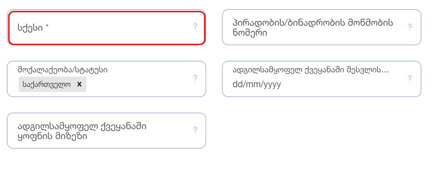The image size is (436, 170).
Task: Open help for the სქესი field
Action: click(x=195, y=27)
